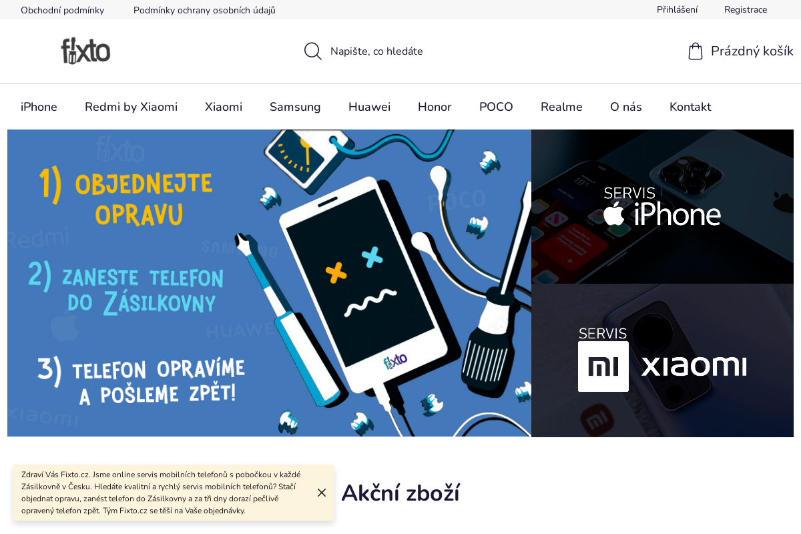Image resolution: width=801 pixels, height=534 pixels.
Task: Open the Servis iPhone banner
Action: point(662,206)
